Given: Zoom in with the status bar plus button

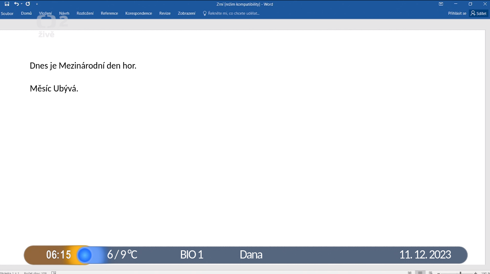Looking at the screenshot, I should 475,272.
